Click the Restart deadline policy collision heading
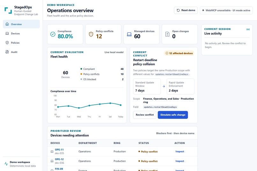The height and width of the screenshot is (171, 257). [145, 62]
